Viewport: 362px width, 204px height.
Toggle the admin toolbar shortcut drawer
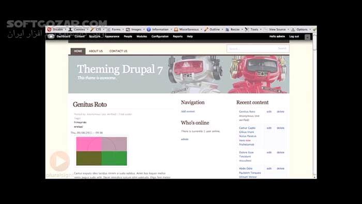click(x=307, y=37)
